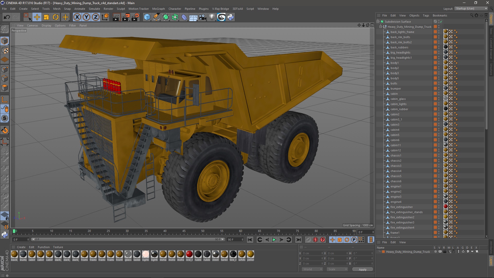Image resolution: width=494 pixels, height=278 pixels.
Task: Select the glass material ball
Action: coord(128,254)
